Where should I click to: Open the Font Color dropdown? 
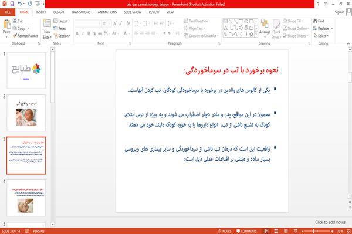click(x=129, y=33)
